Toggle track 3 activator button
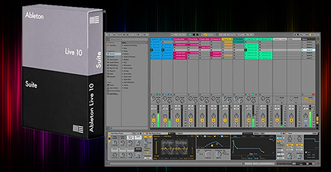The height and width of the screenshot is (172, 331). (177, 120)
